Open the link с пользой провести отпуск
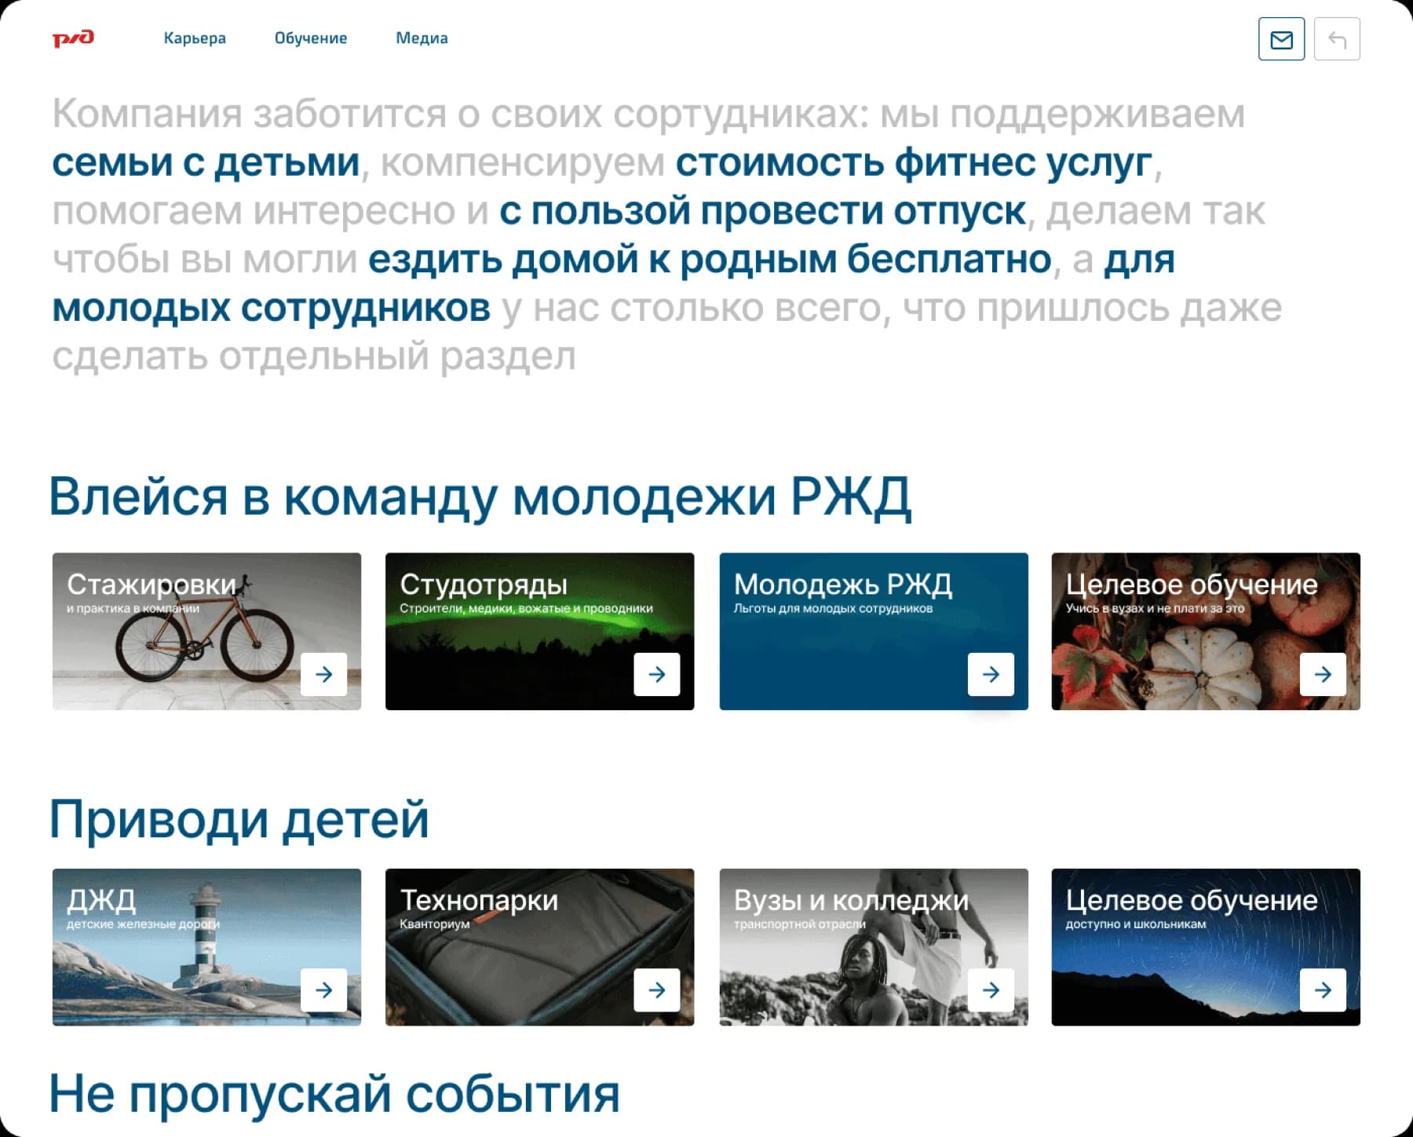Viewport: 1413px width, 1137px height. pos(761,212)
